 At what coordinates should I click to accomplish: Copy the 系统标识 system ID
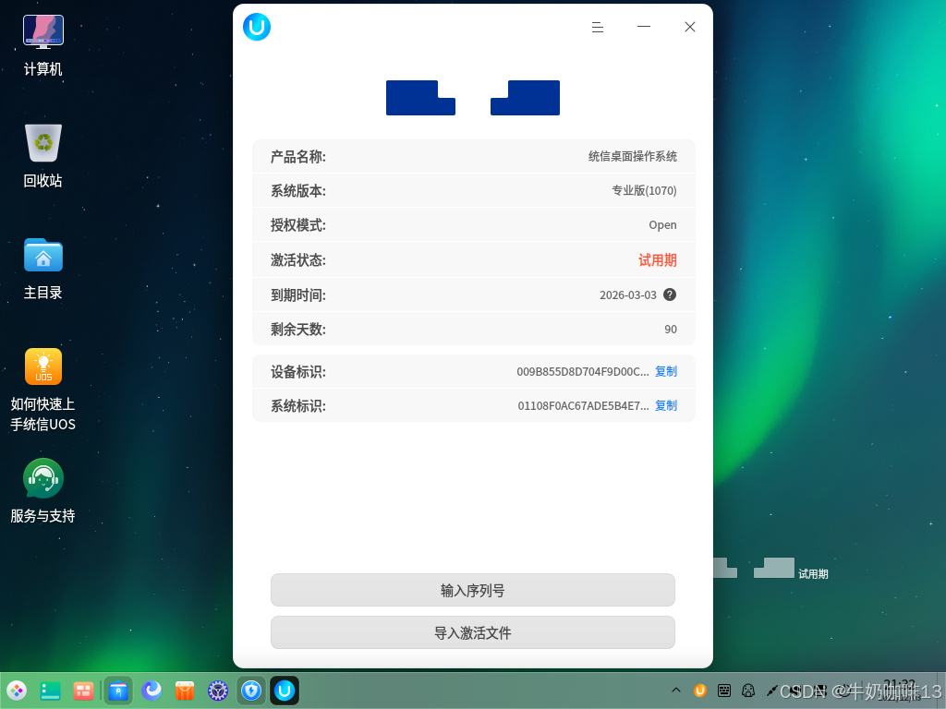[x=666, y=406]
